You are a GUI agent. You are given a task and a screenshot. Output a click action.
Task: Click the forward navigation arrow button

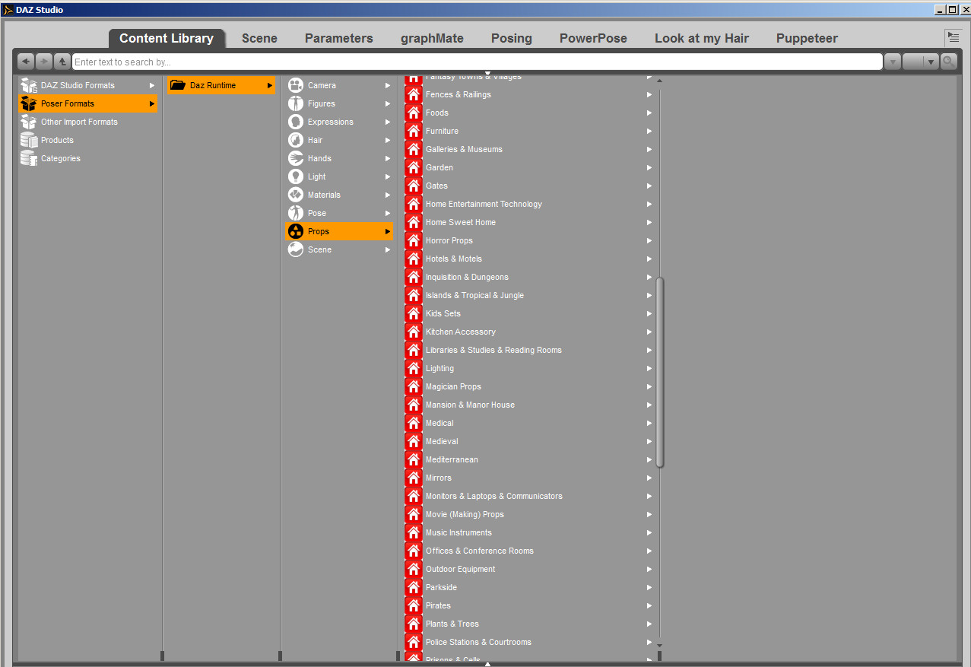click(x=44, y=62)
